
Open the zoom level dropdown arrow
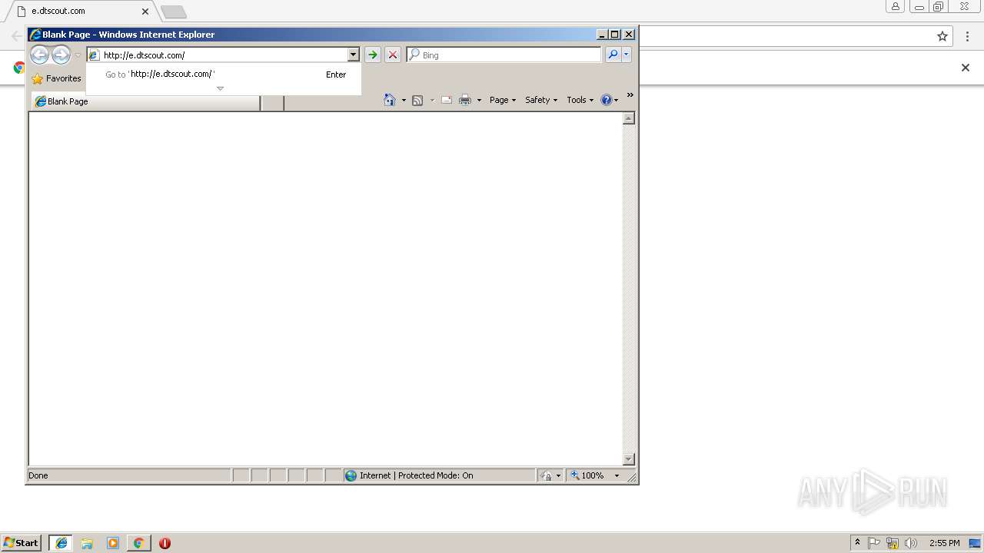click(x=617, y=475)
